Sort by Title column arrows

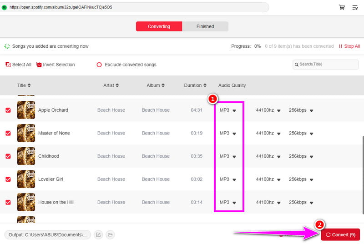coord(29,85)
